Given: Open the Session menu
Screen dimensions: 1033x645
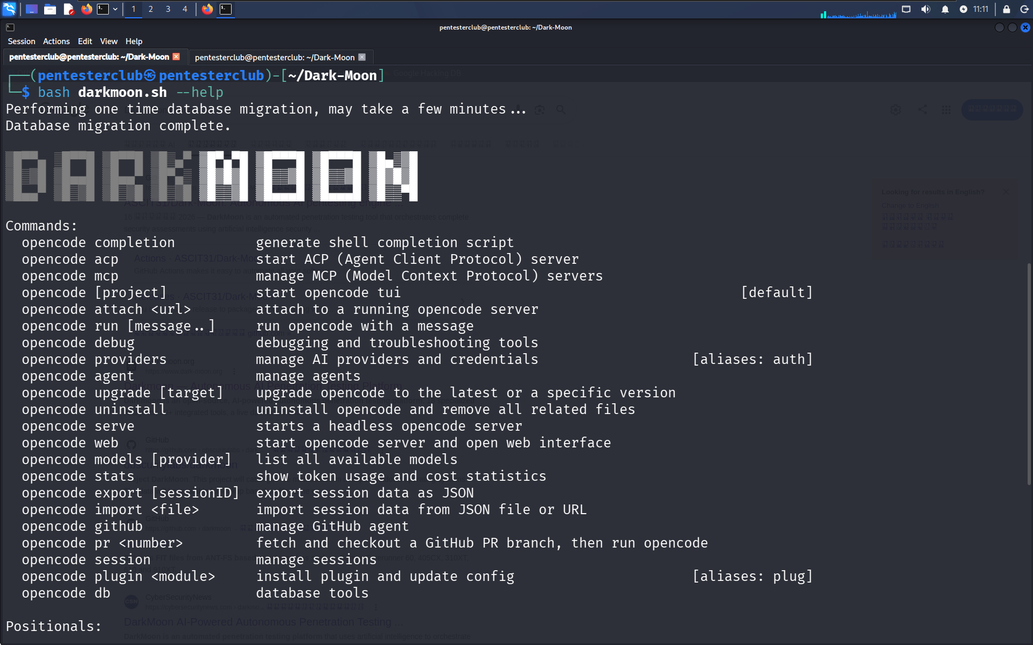Looking at the screenshot, I should coord(22,41).
